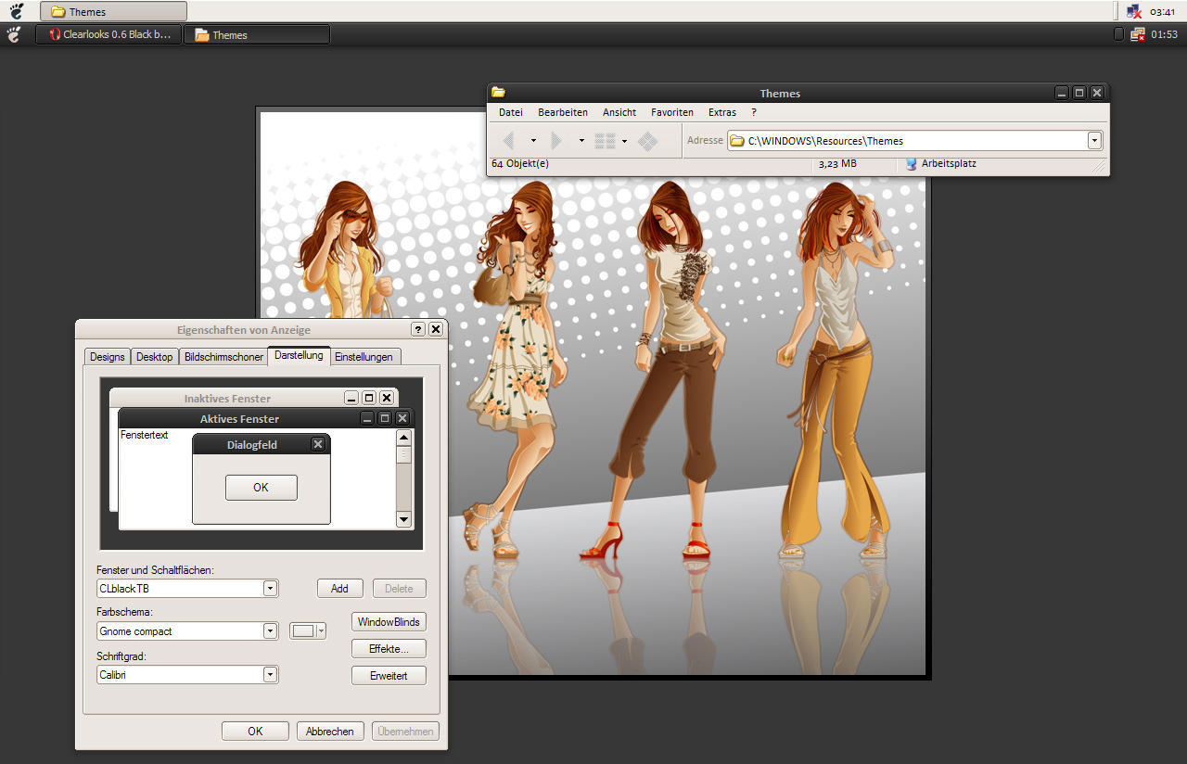Click the Add button
Screen dimensions: 1187x764
pos(339,588)
